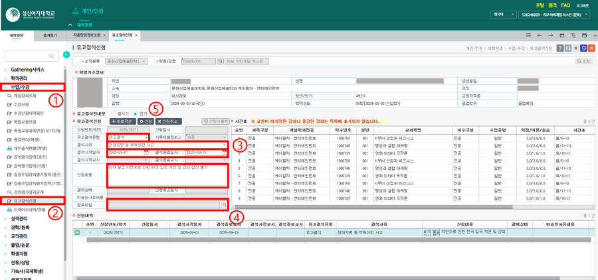Click the 조회 search button

click(x=583, y=61)
